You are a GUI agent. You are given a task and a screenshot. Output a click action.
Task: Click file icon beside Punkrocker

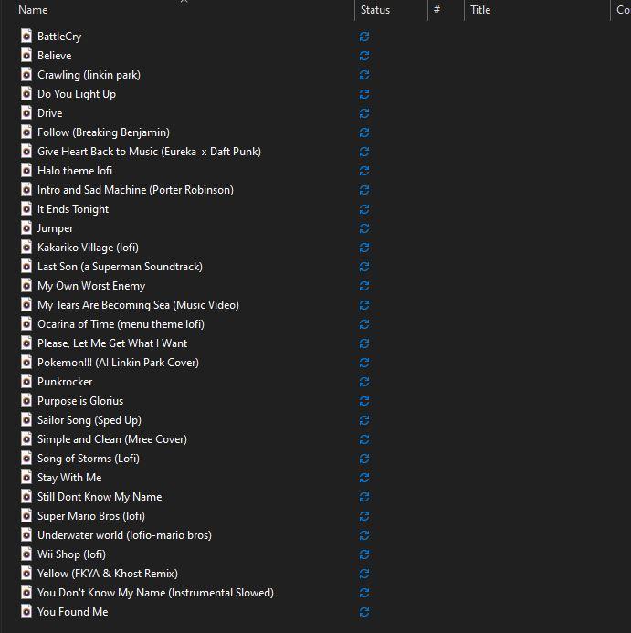click(x=26, y=381)
